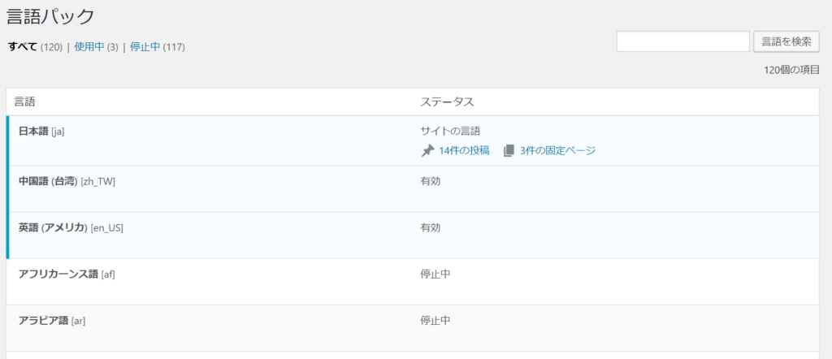Click the 言語 column header
The image size is (832, 359).
tap(24, 102)
